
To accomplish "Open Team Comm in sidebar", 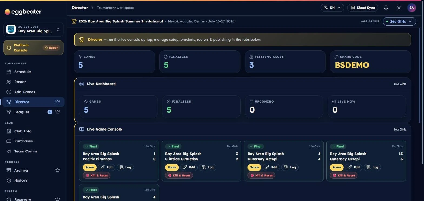I will [33, 151].
